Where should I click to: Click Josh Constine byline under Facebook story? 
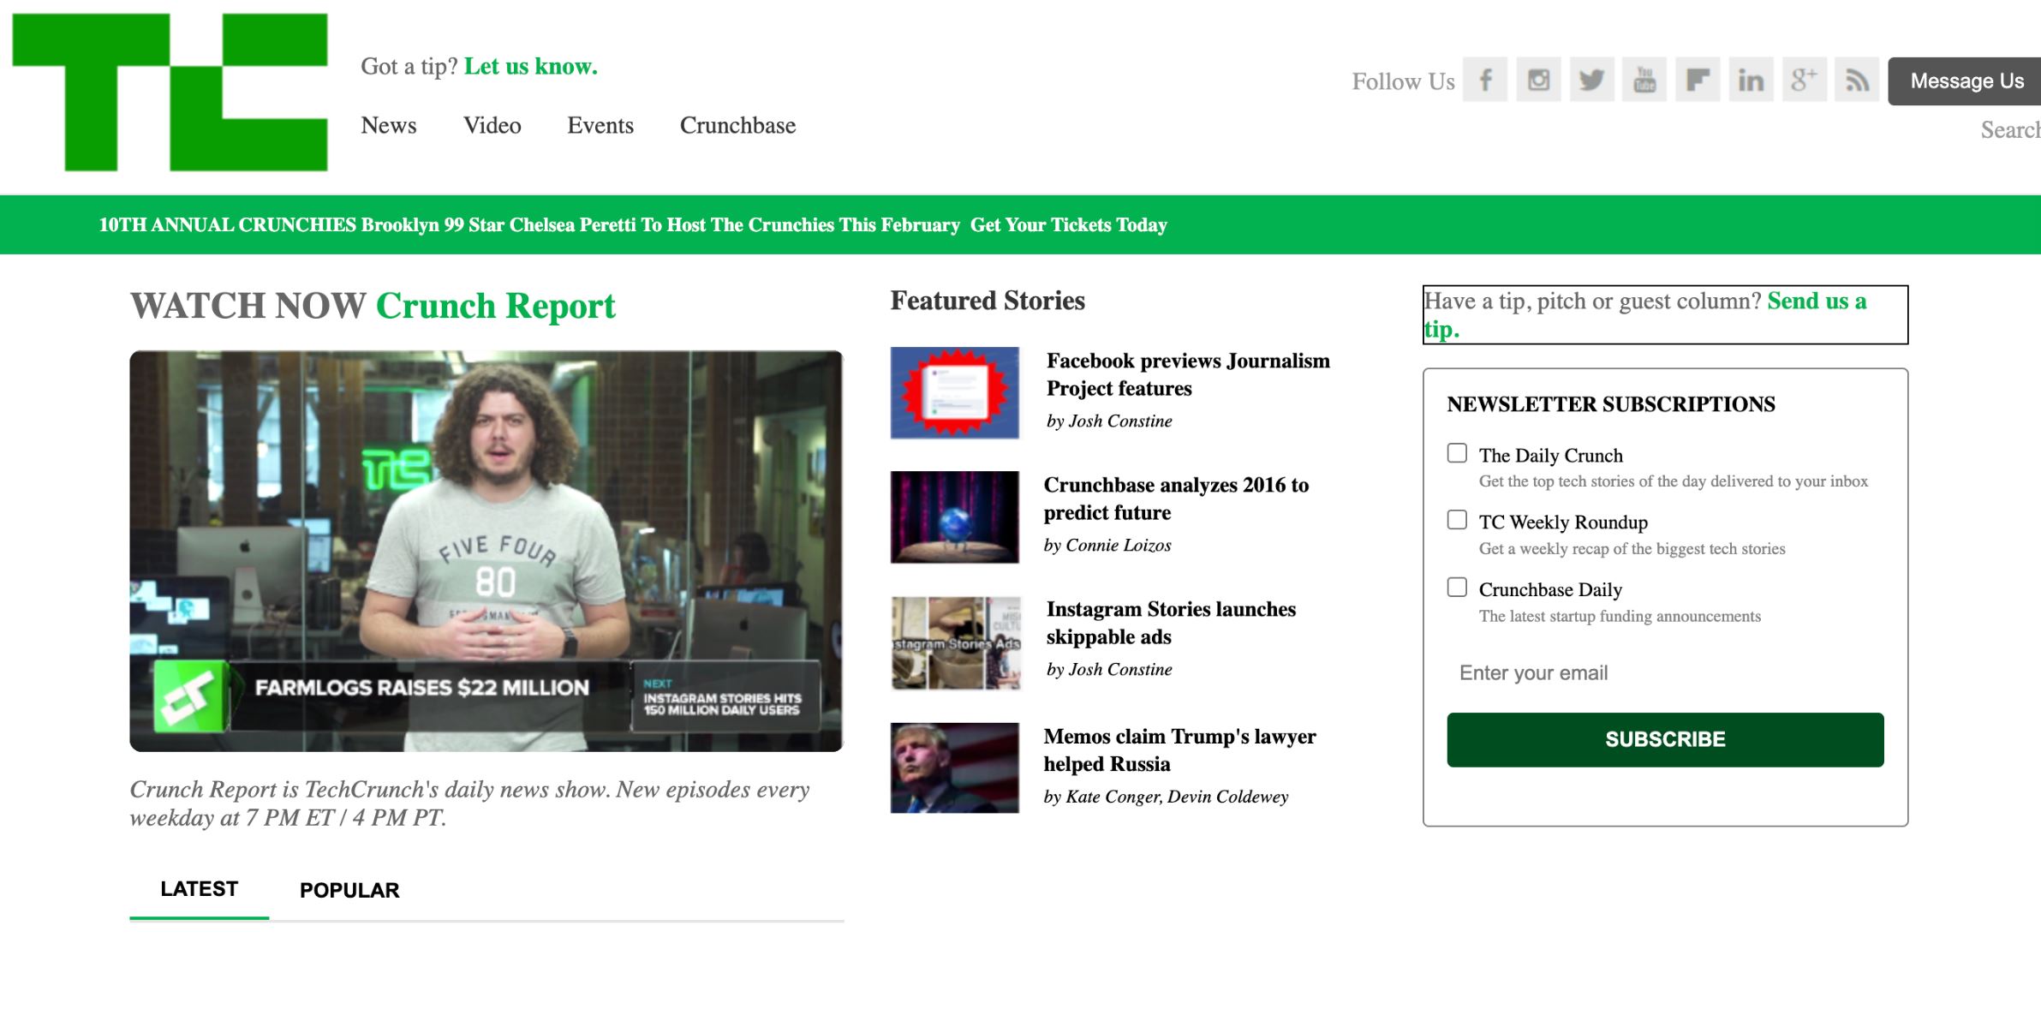tap(1109, 421)
